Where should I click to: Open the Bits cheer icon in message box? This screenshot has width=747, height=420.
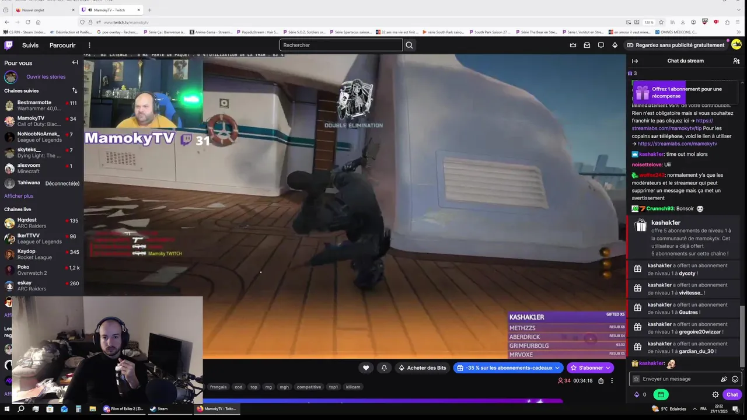[x=724, y=379]
